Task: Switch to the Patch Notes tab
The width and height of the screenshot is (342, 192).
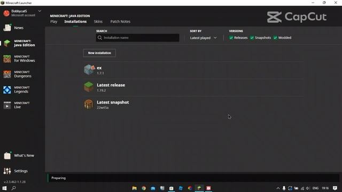Action: [120, 21]
